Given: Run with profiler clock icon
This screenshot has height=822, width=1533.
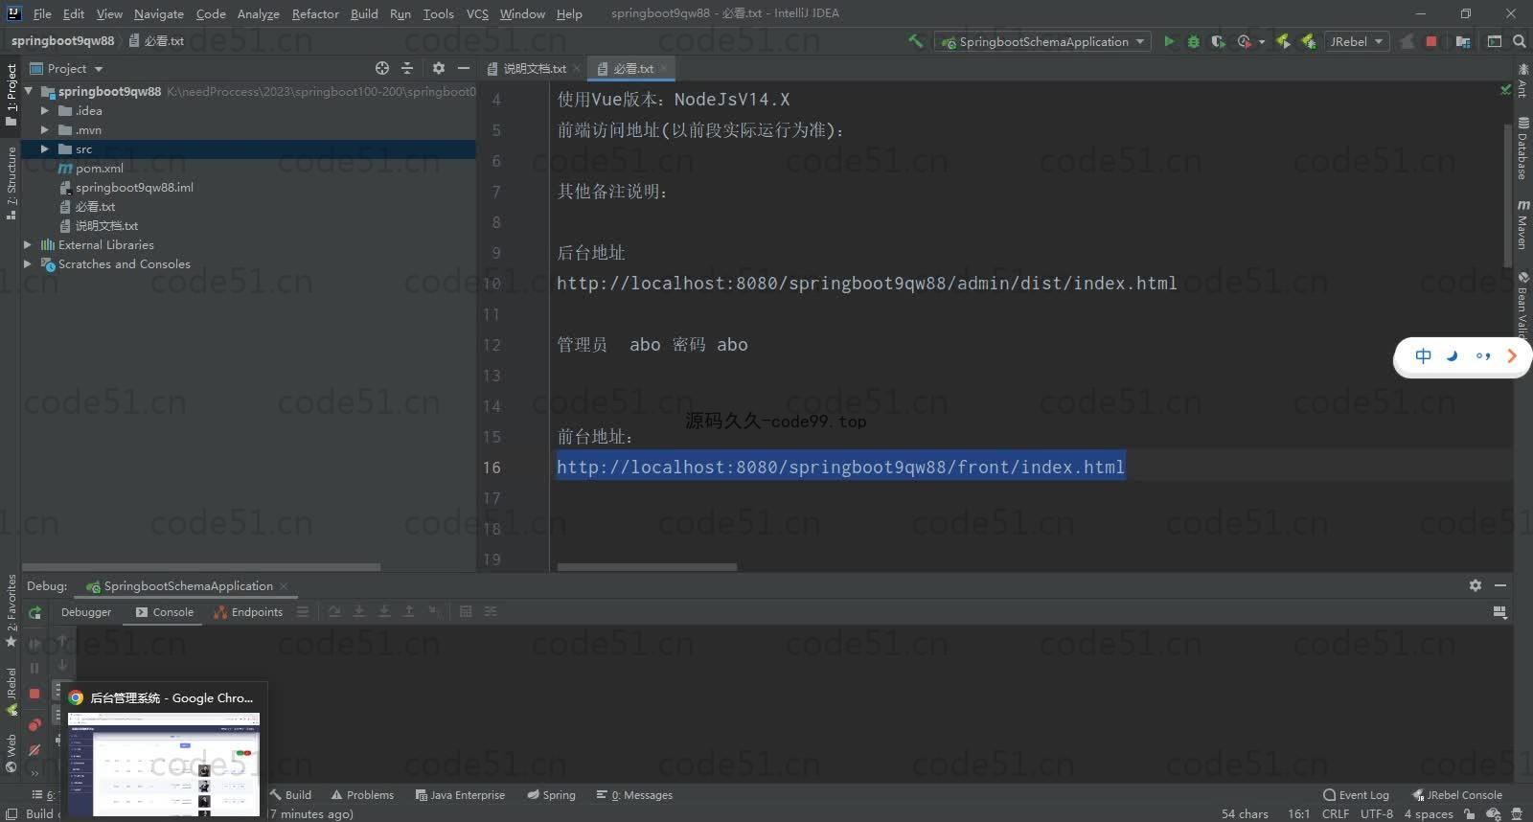Looking at the screenshot, I should click(x=1244, y=41).
